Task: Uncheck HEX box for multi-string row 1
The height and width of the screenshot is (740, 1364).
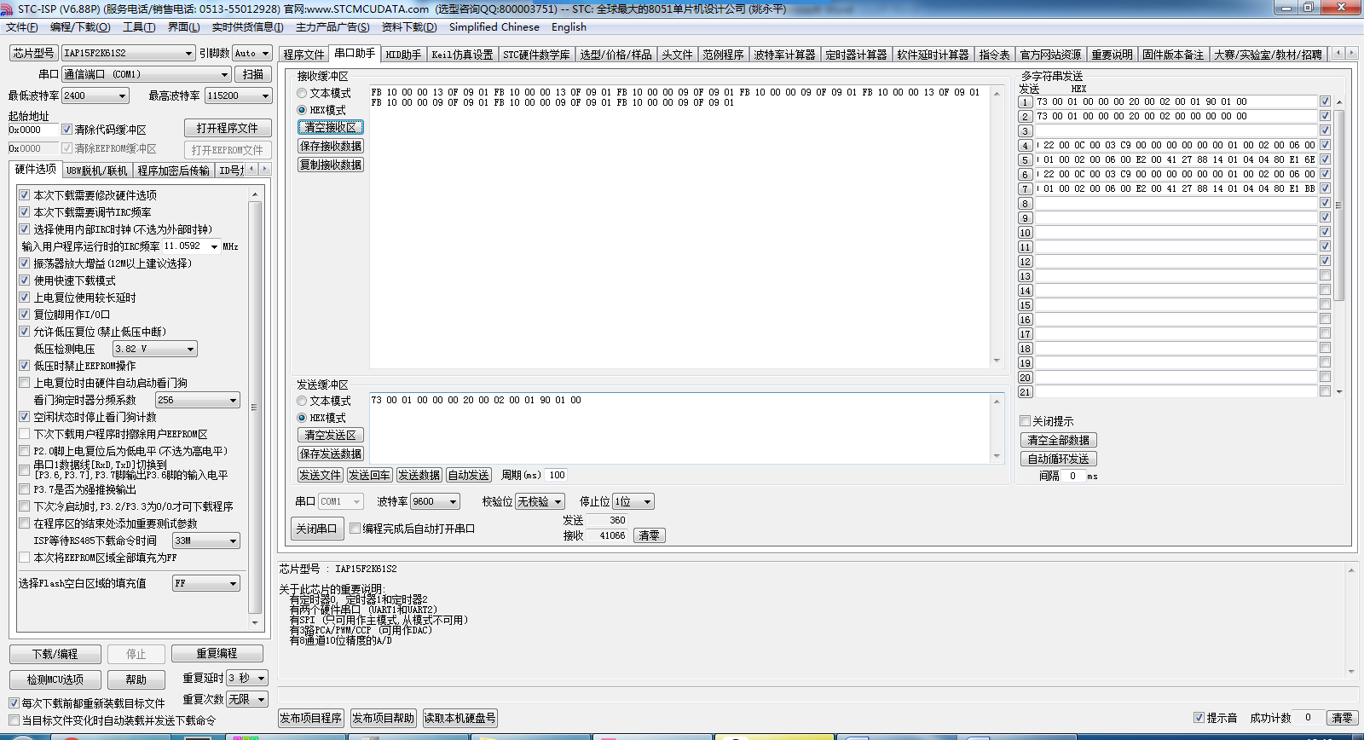Action: coord(1325,101)
